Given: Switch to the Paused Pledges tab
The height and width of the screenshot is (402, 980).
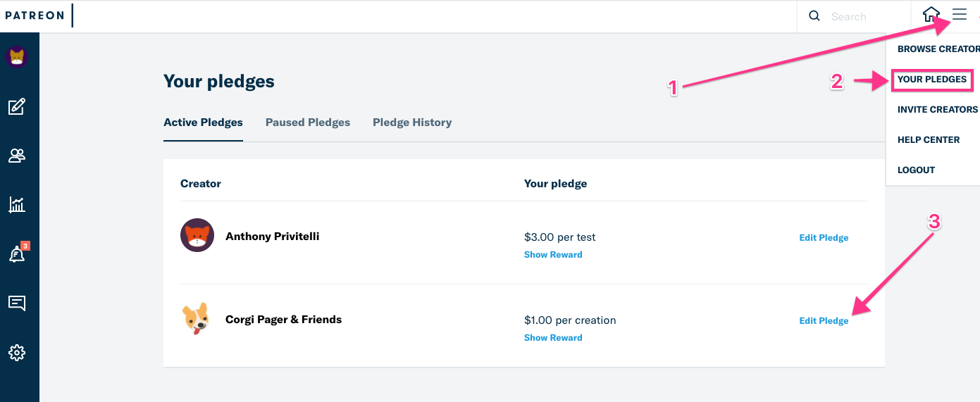Looking at the screenshot, I should [308, 123].
